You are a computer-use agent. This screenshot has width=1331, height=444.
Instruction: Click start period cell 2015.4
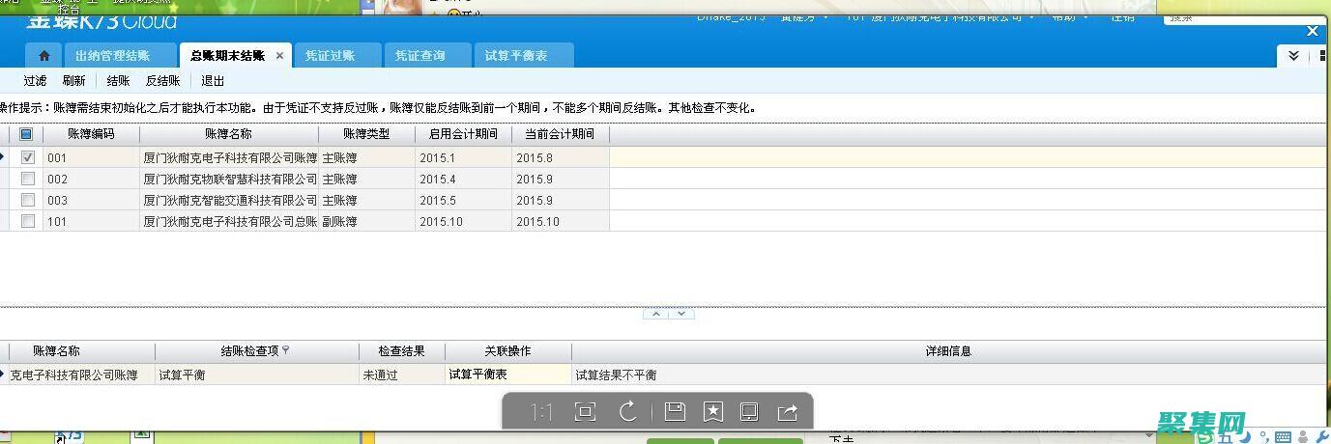[x=464, y=179]
